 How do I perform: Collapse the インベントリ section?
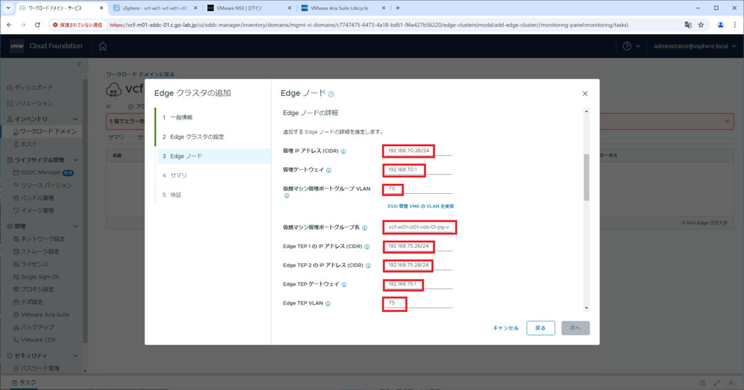tap(76, 118)
